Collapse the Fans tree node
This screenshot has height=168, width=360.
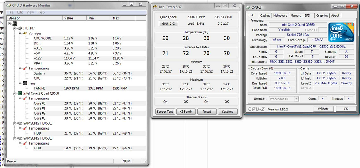[x=20, y=83]
